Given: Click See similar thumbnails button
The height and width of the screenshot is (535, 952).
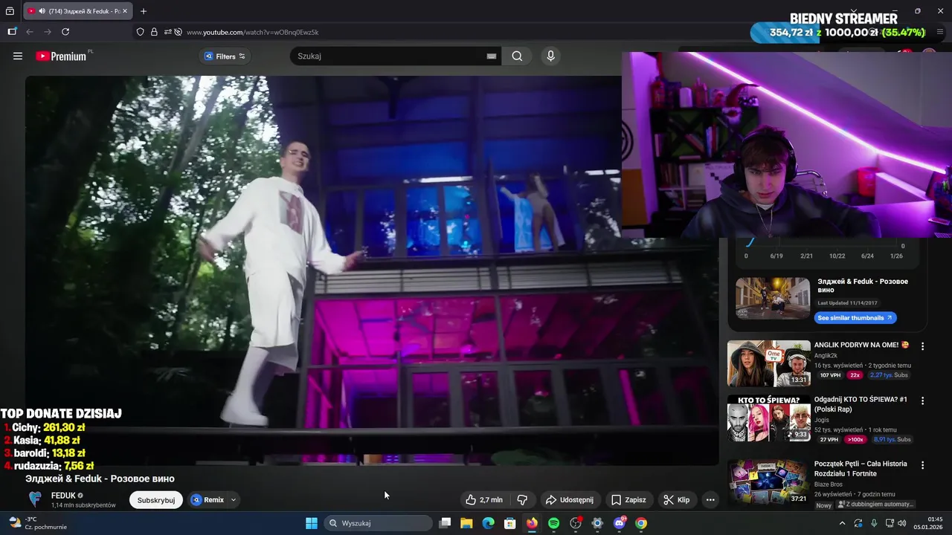Looking at the screenshot, I should pyautogui.click(x=855, y=318).
